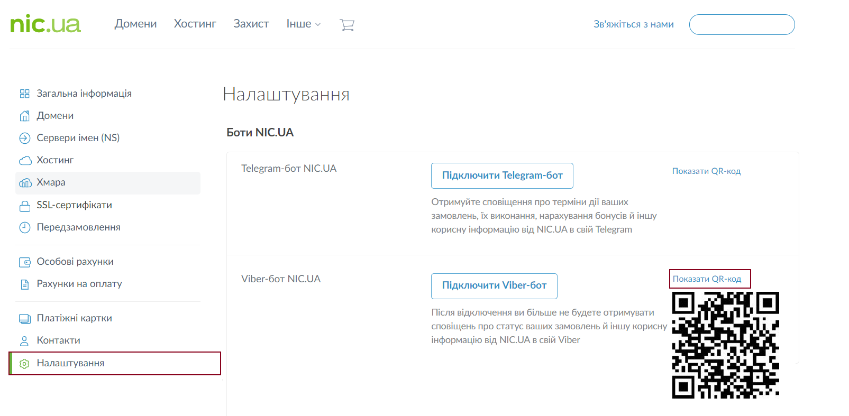Open the Хостинг top menu
The width and height of the screenshot is (849, 416).
click(x=195, y=24)
